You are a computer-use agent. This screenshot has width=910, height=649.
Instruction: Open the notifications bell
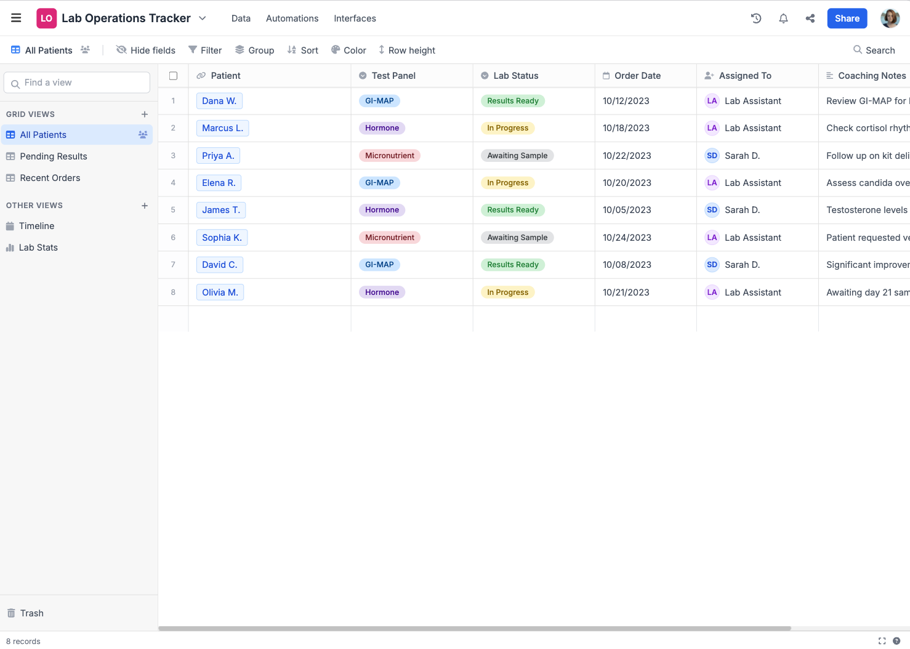pyautogui.click(x=783, y=18)
